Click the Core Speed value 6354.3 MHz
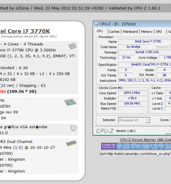Screen dimensions: 171x184 coord(132,93)
